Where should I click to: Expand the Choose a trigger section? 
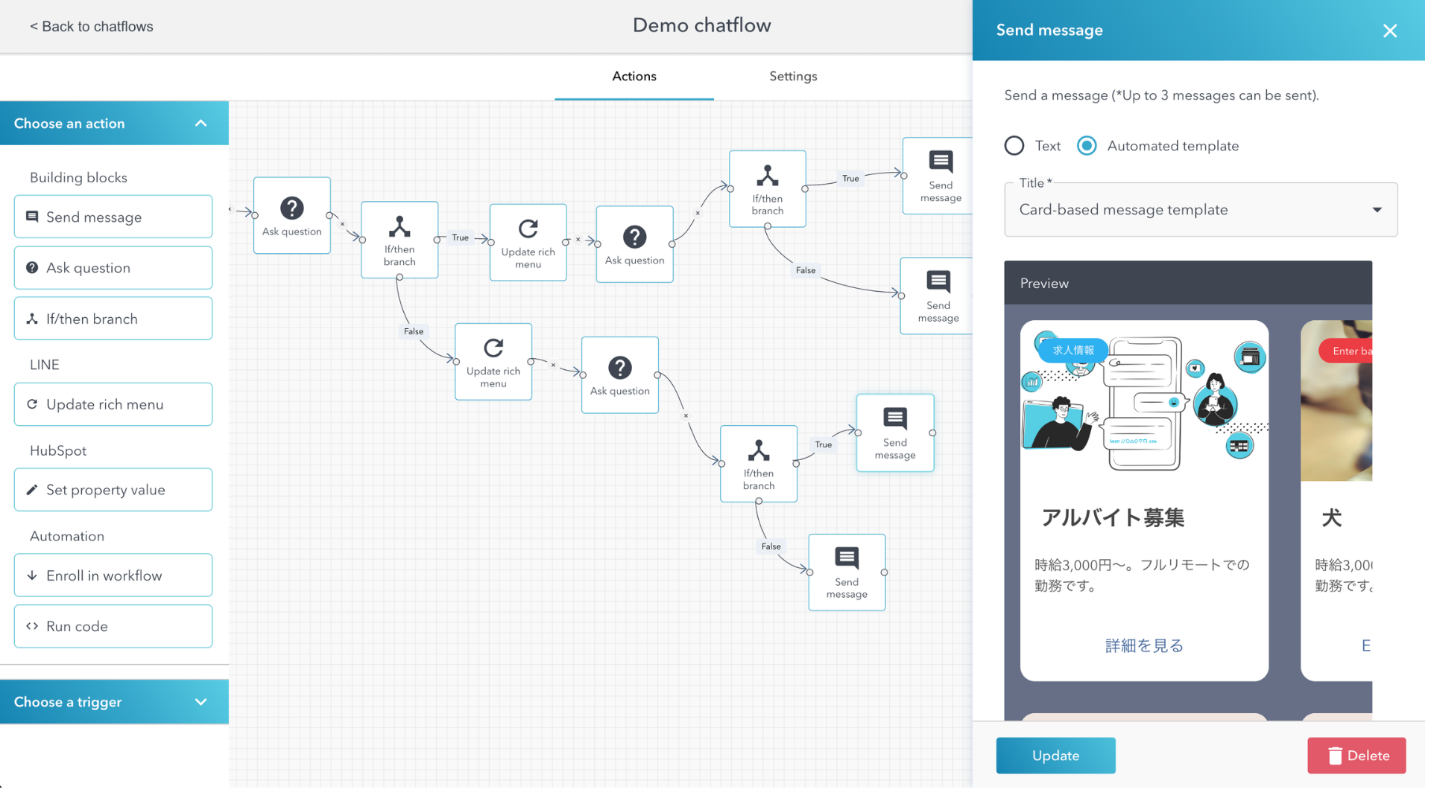click(200, 701)
